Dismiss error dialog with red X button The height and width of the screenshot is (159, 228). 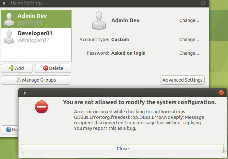[221, 93]
